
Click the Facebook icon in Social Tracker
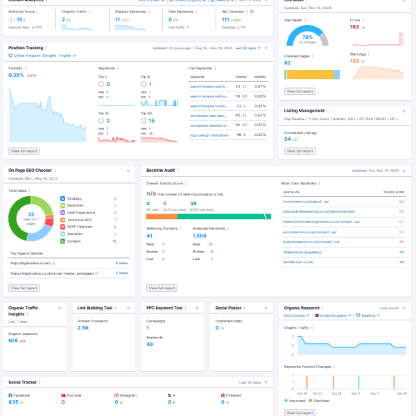(x=10, y=395)
